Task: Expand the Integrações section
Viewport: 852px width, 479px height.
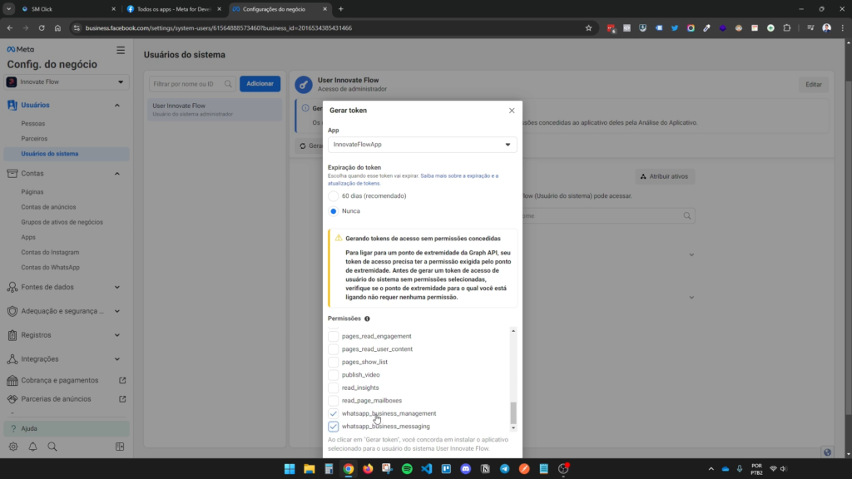Action: pyautogui.click(x=116, y=359)
